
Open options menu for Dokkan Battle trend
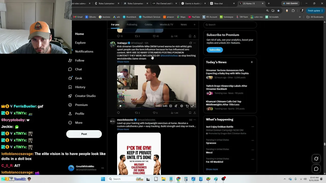click(x=253, y=127)
